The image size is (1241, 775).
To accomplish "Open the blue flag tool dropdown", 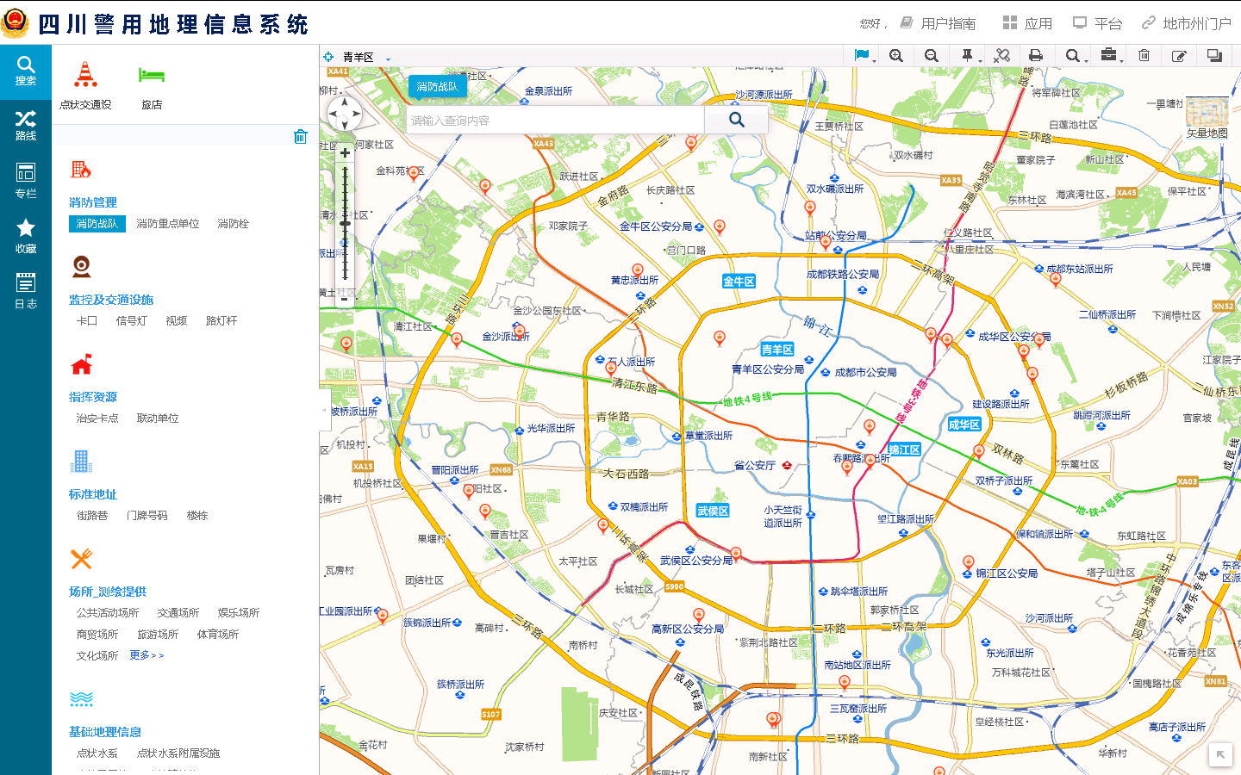I will (x=864, y=56).
